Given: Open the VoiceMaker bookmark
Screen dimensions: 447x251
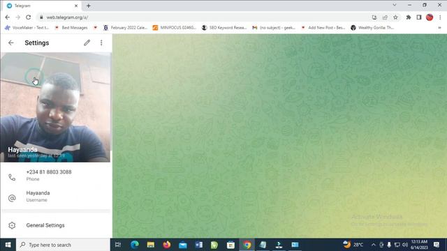Looking at the screenshot, I should pos(27,28).
